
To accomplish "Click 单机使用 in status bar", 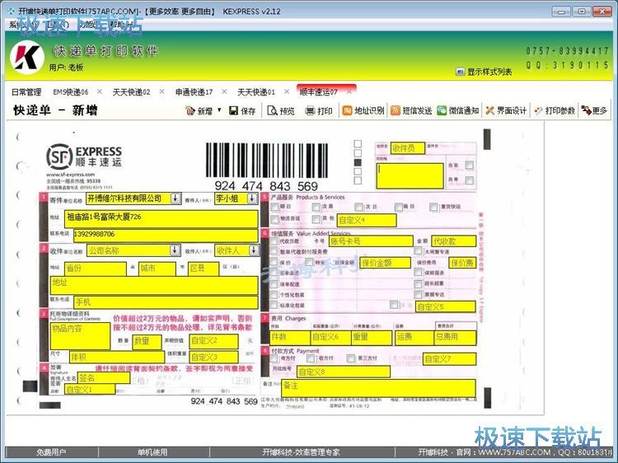I will (x=153, y=452).
